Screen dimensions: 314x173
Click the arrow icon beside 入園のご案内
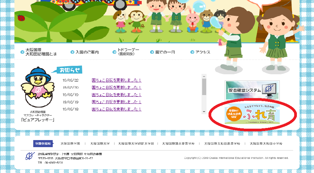coord(72,52)
